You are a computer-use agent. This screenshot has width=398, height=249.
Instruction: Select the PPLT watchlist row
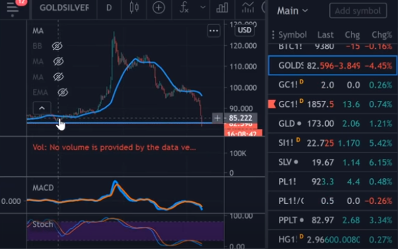(333, 220)
